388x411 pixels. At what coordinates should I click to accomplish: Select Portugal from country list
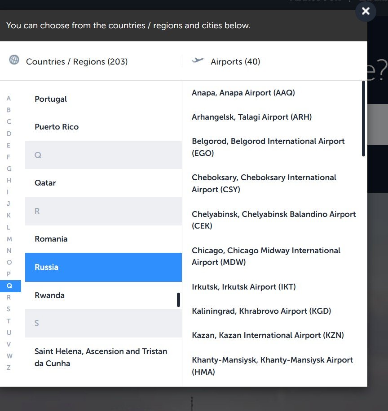[103, 99]
